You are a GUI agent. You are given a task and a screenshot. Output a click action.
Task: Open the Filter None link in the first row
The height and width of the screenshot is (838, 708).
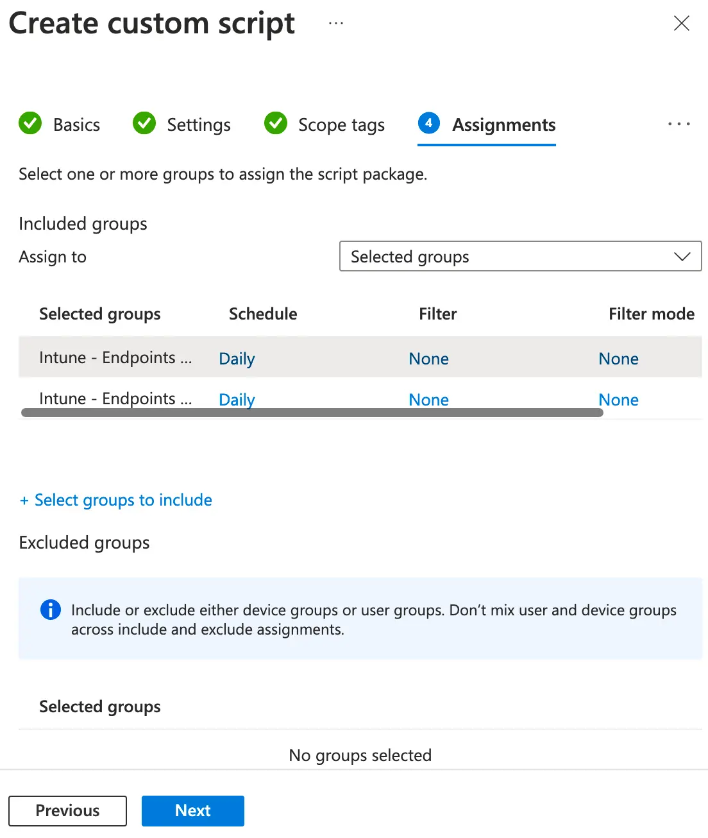[x=428, y=359]
